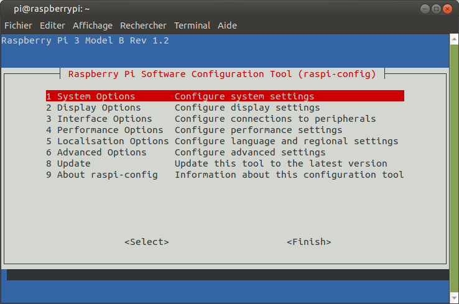Open the Terminal menu
The height and width of the screenshot is (304, 459).
(192, 25)
